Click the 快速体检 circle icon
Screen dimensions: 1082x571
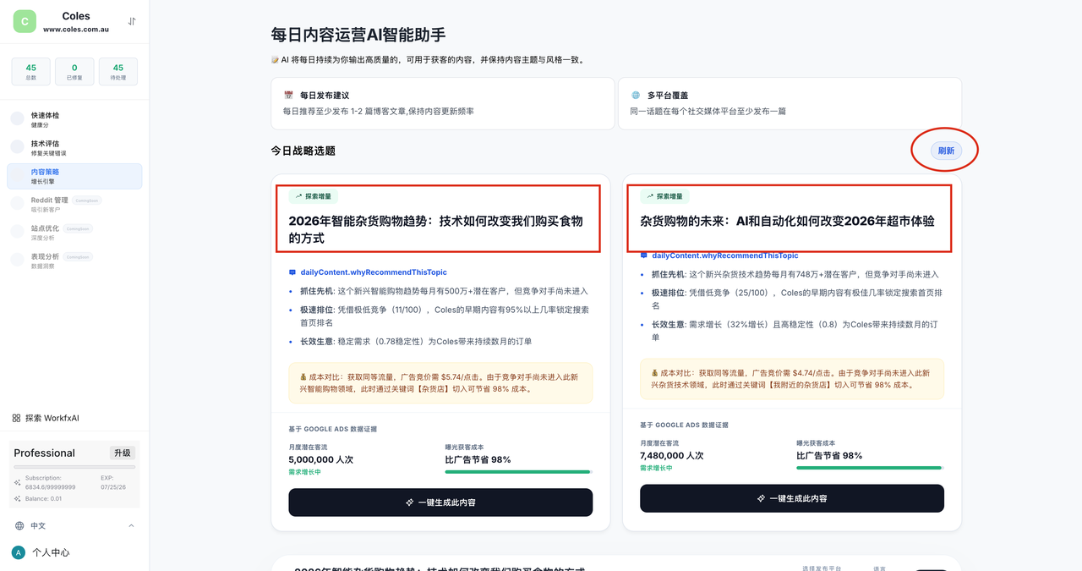[17, 119]
